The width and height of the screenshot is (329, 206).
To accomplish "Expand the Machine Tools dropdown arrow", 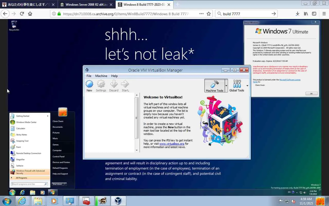I will (x=226, y=86).
